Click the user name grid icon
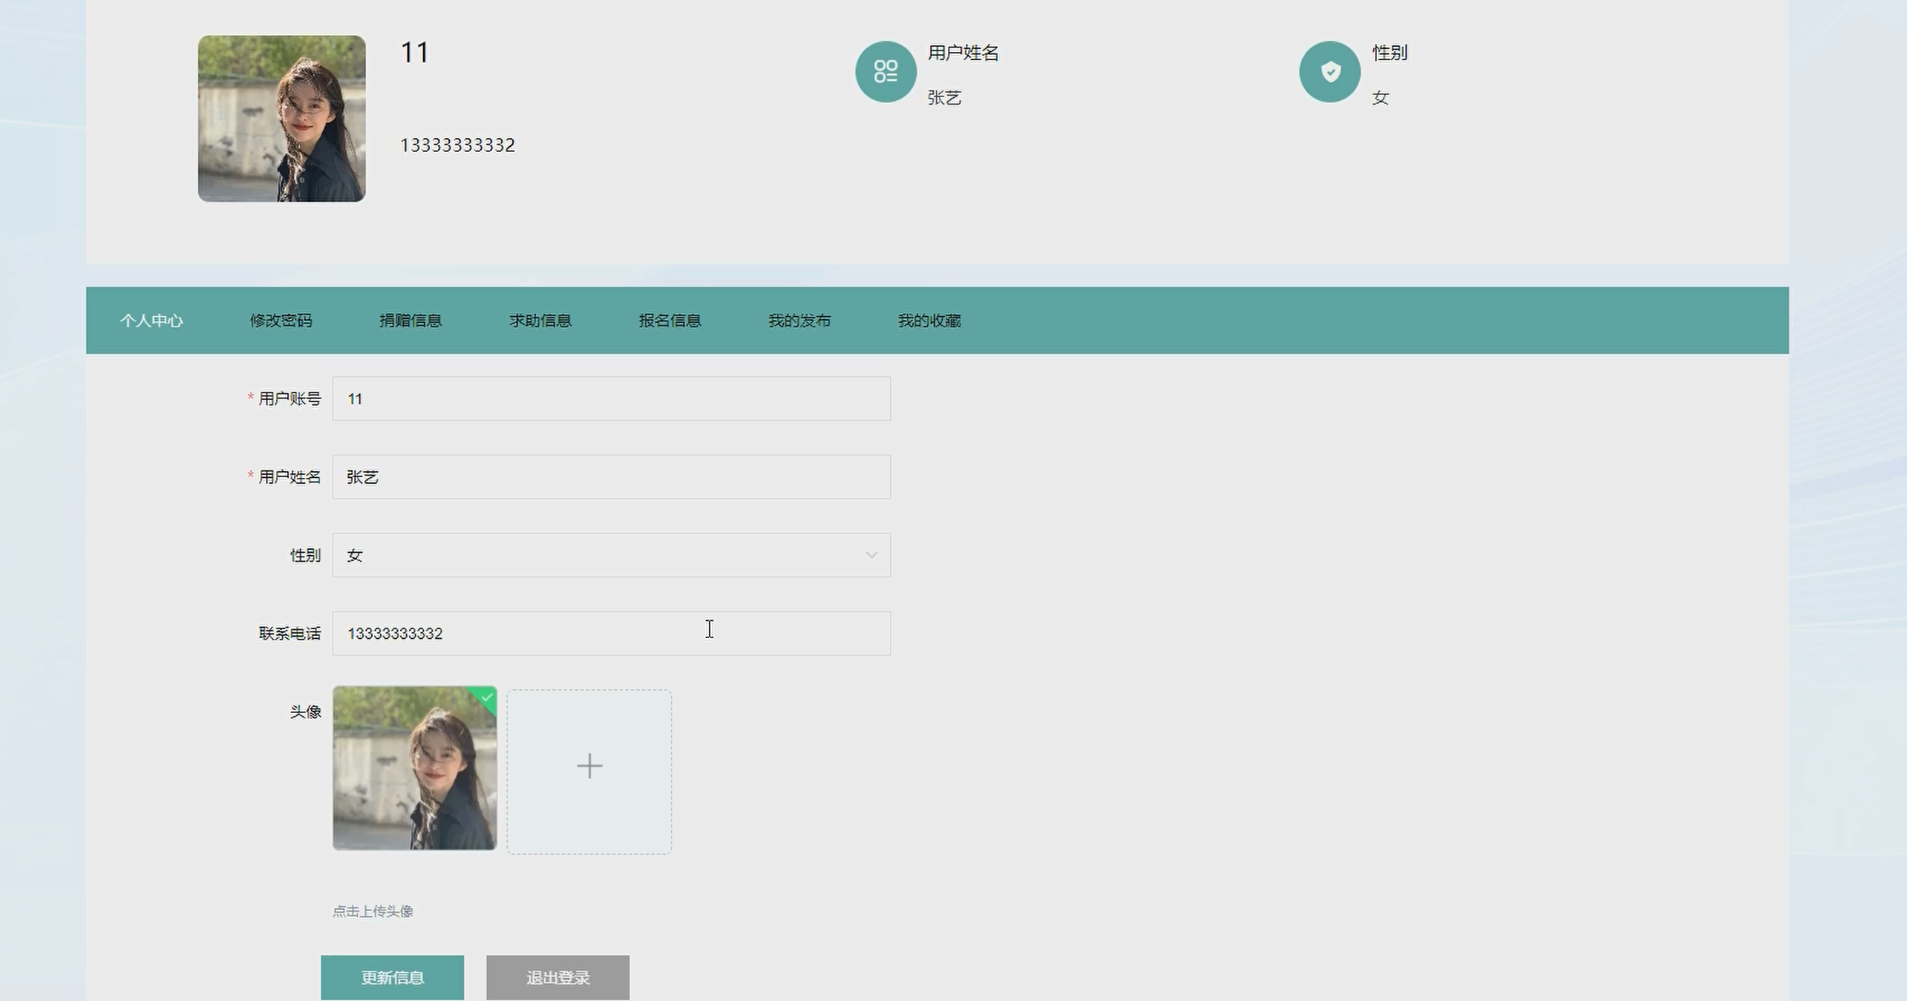 tap(886, 72)
